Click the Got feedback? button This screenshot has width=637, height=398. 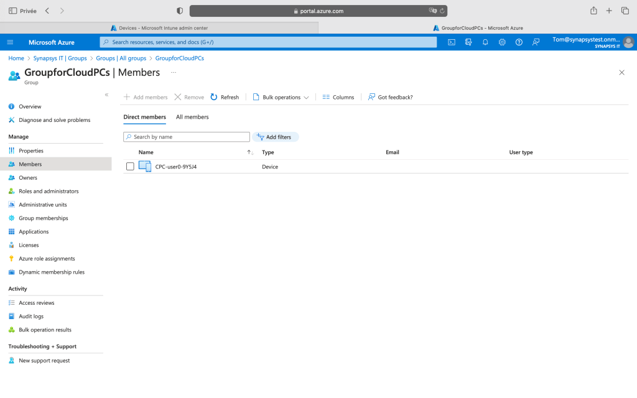[390, 97]
